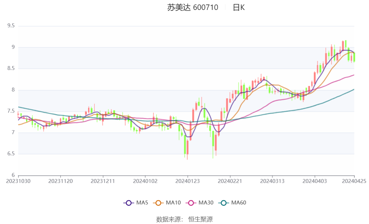Click the x-axis date 20240313

tap(272, 181)
